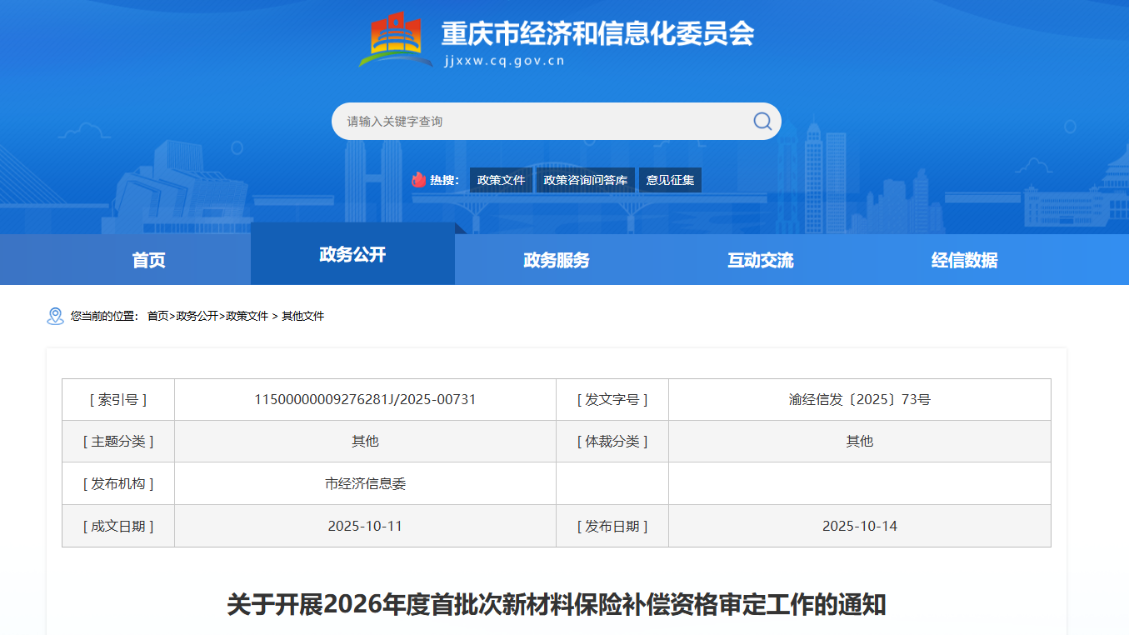Follow the 其他文件 breadcrumb link

[x=302, y=317]
